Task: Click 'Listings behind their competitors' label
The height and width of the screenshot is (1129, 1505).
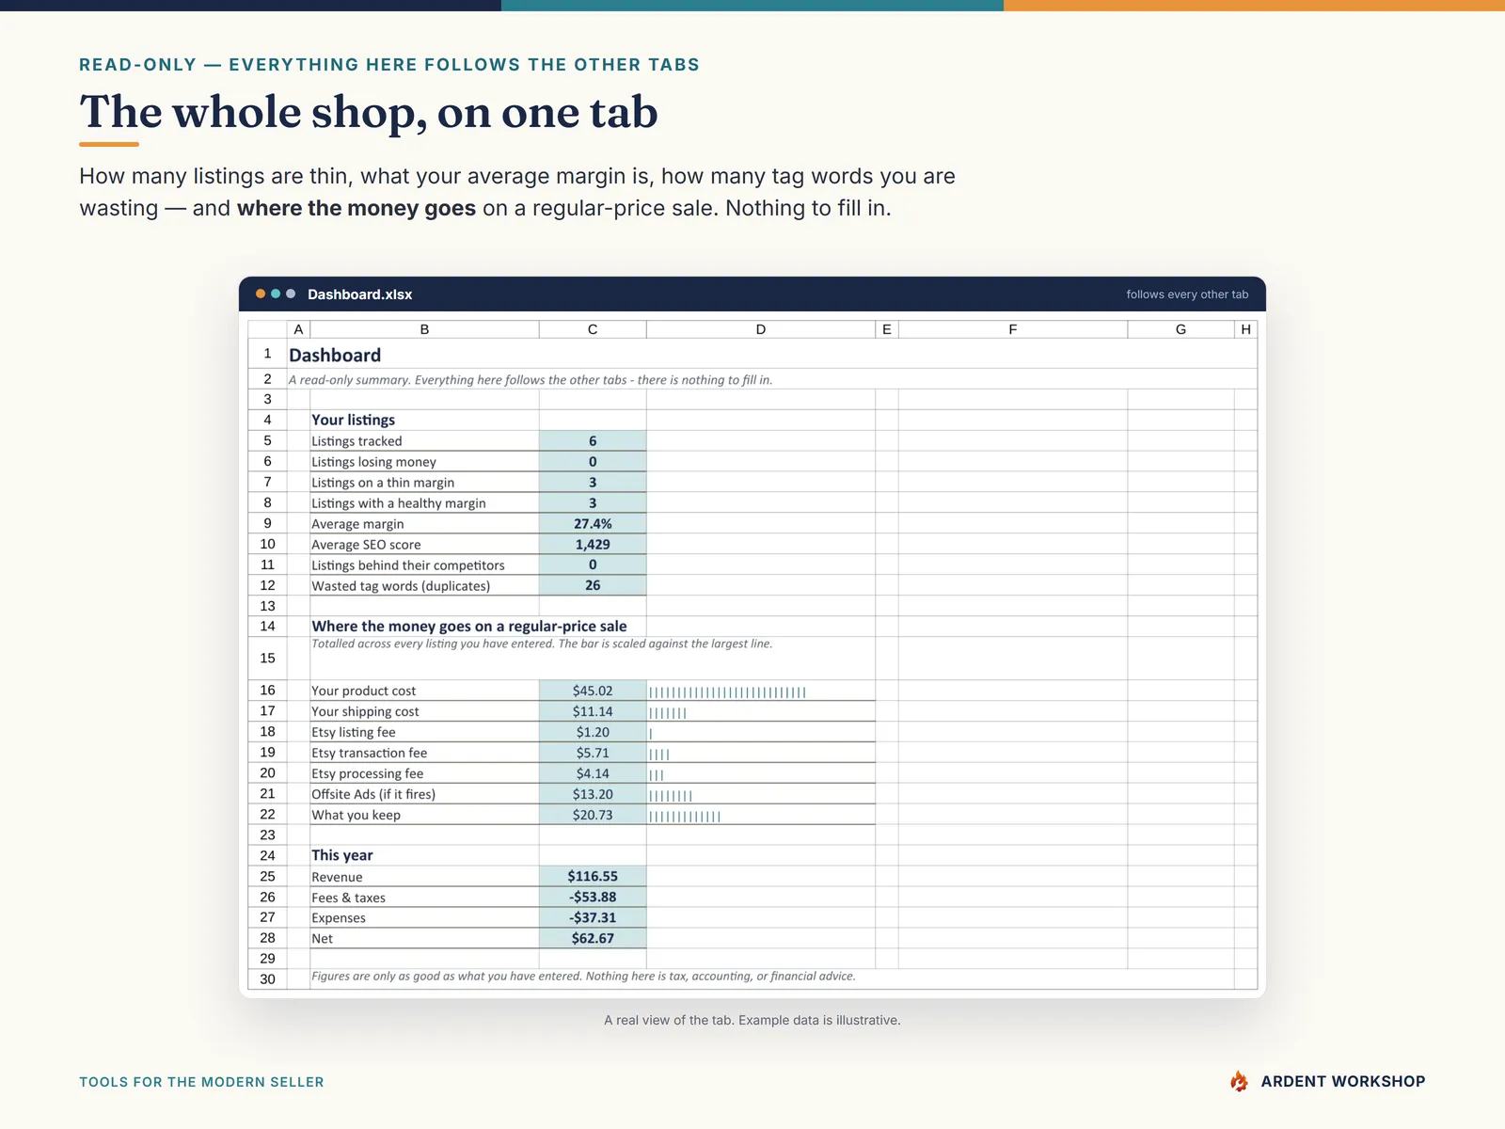Action: (407, 565)
